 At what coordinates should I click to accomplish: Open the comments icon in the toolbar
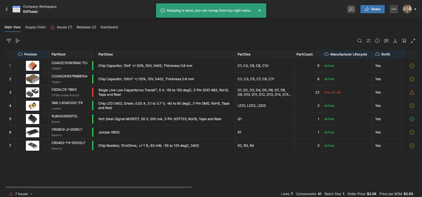[x=386, y=41]
